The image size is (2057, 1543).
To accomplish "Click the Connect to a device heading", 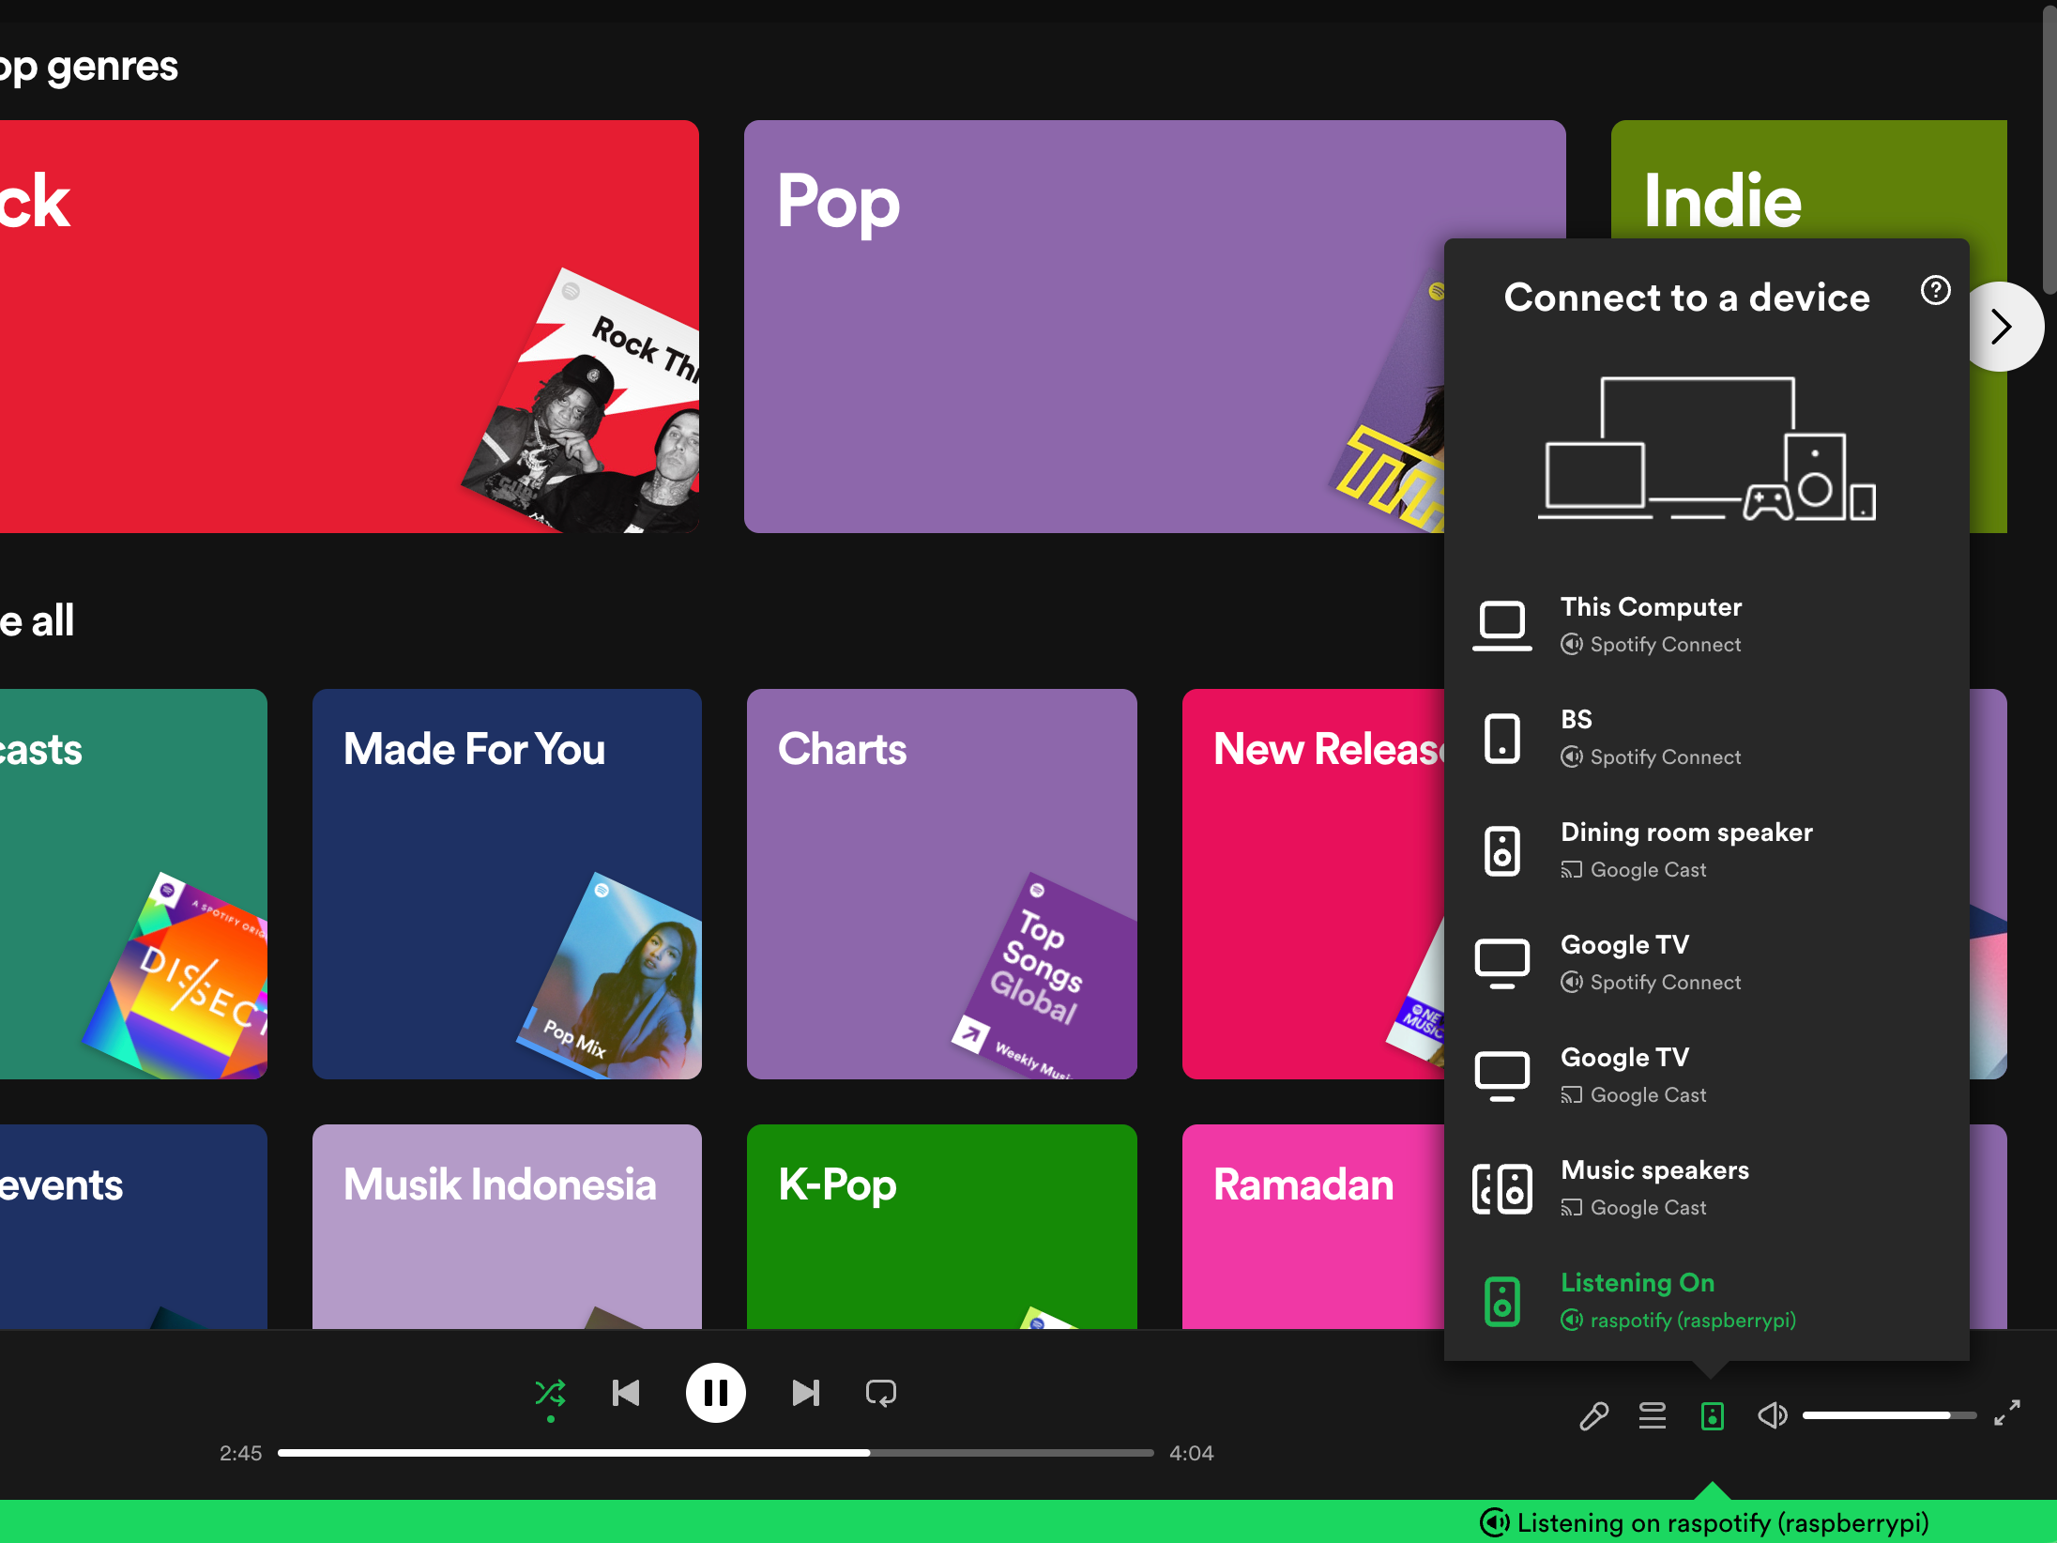I will pos(1686,298).
